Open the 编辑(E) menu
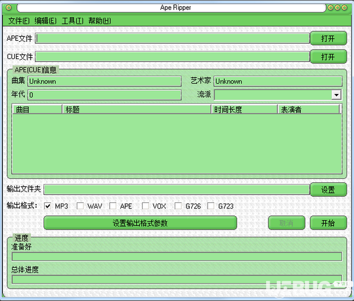This screenshot has width=354, height=301. [x=45, y=21]
